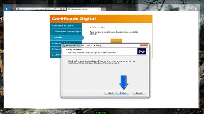
Task: Click the browser back arrow button
Action: [x=7, y=9]
